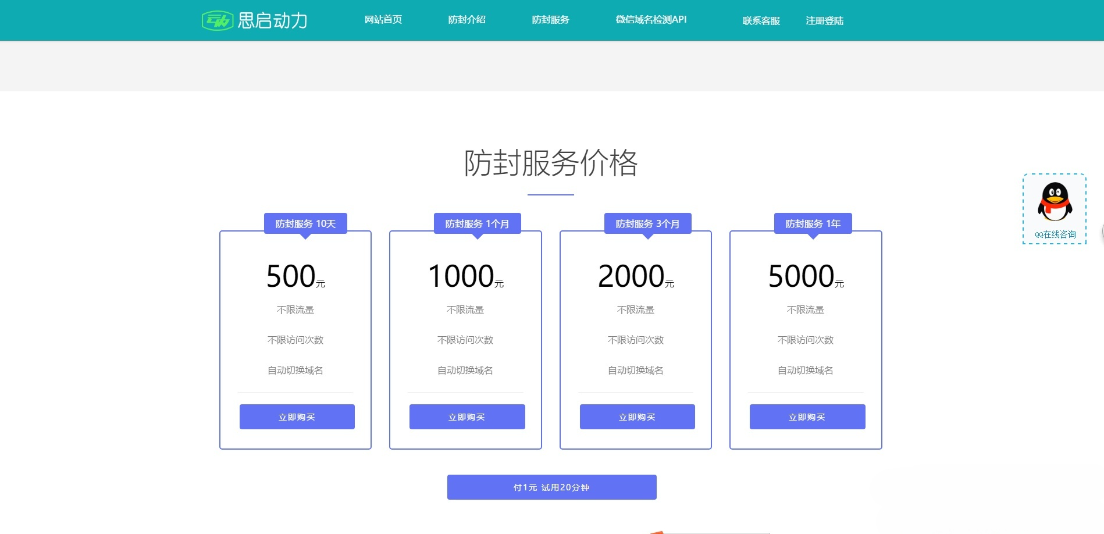This screenshot has width=1104, height=534.
Task: Click the 付1元 试用20分钟 trial button
Action: pos(551,487)
